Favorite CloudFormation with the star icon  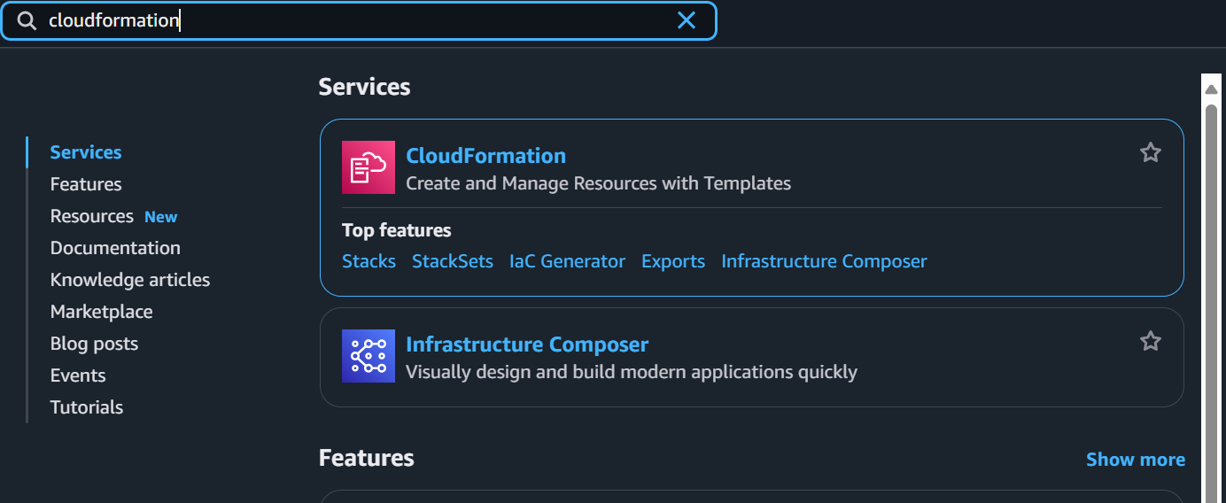(x=1150, y=153)
